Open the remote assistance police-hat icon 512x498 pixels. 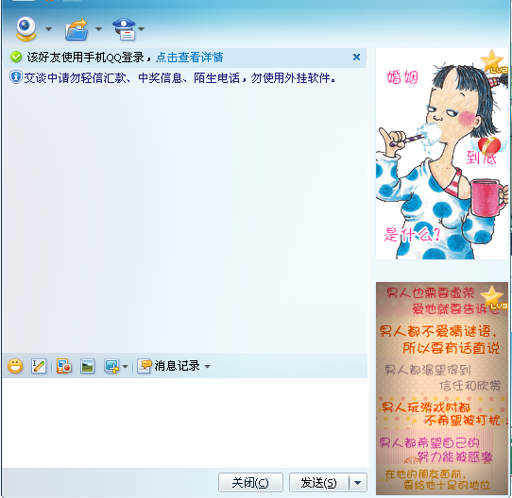point(124,29)
